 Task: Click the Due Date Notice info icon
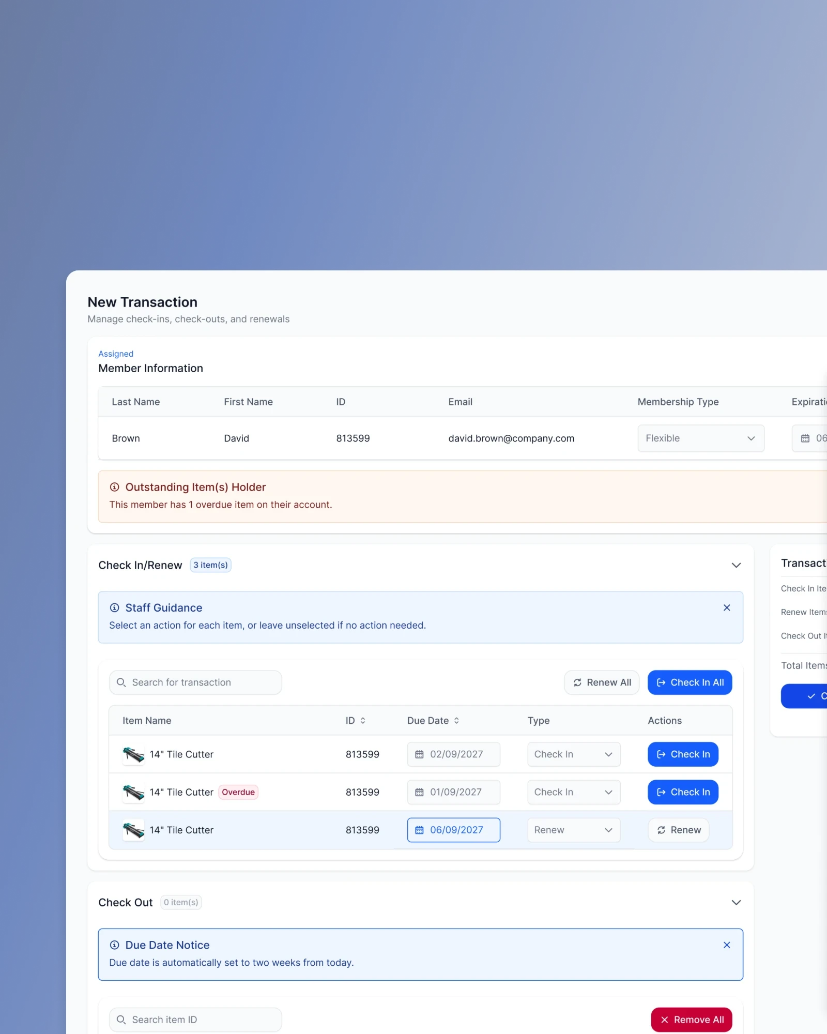[115, 945]
